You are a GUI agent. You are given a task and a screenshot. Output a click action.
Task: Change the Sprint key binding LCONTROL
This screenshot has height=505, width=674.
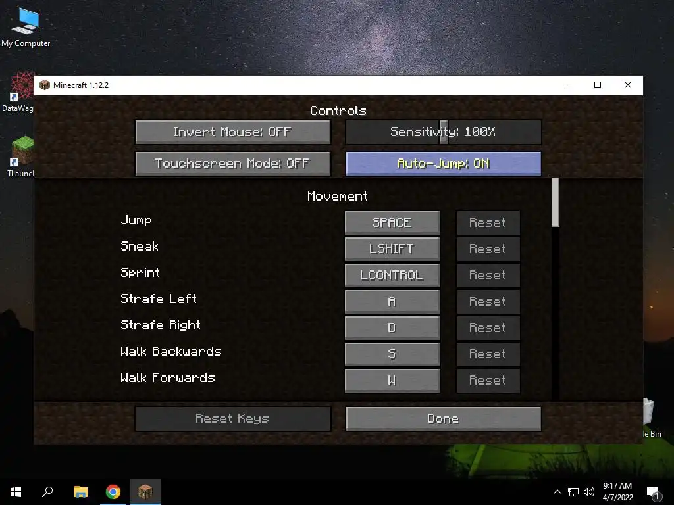[392, 275]
